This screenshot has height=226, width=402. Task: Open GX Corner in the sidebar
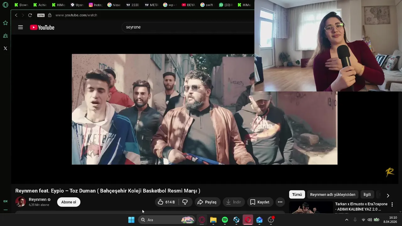pyautogui.click(x=5, y=201)
